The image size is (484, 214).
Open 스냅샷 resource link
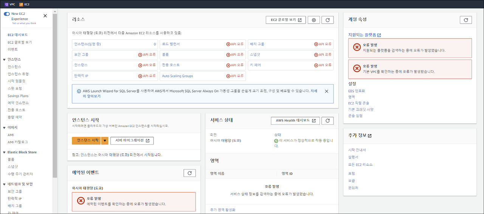(x=255, y=54)
